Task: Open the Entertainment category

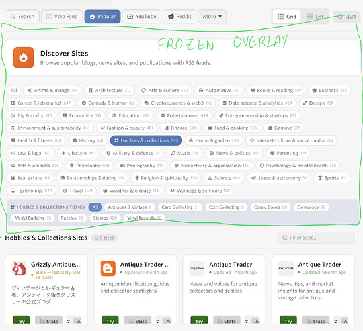Action: tap(184, 115)
